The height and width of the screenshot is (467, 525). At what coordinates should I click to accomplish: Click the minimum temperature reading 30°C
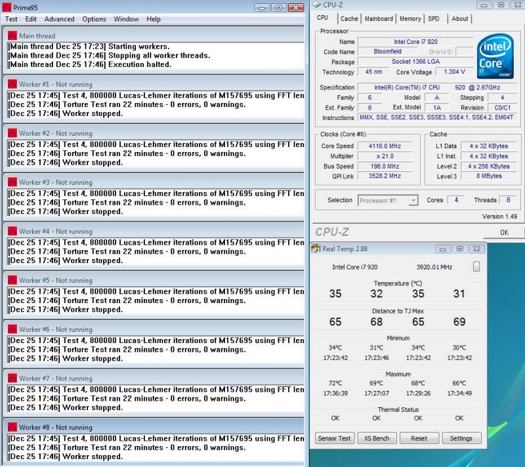[x=459, y=348]
